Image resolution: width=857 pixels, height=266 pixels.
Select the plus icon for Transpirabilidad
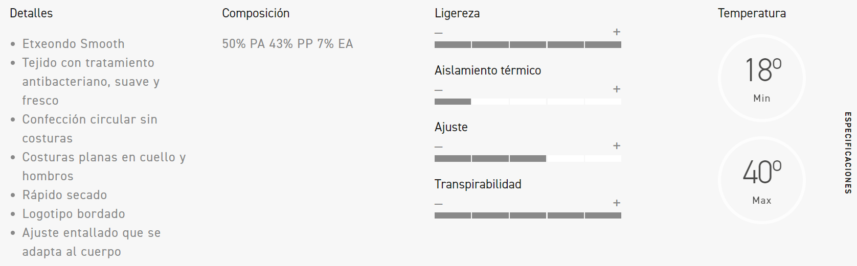[617, 203]
